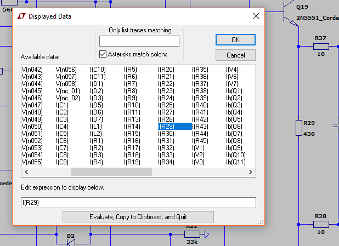The height and width of the screenshot is (246, 339).
Task: Select trace I(R19)
Action: tap(132, 162)
